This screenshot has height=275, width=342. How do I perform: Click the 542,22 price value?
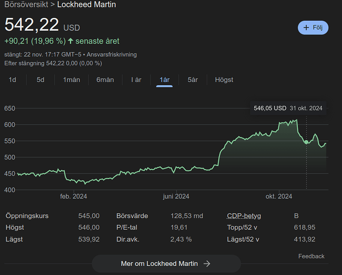click(x=32, y=24)
